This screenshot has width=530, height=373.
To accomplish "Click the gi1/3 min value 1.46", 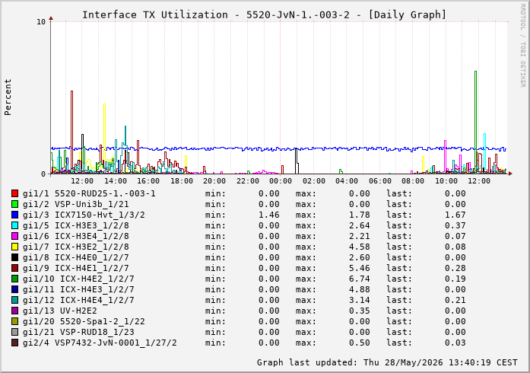I will point(269,215).
